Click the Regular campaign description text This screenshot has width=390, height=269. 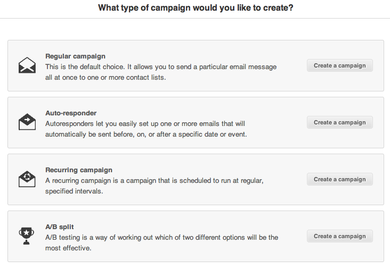(x=161, y=72)
